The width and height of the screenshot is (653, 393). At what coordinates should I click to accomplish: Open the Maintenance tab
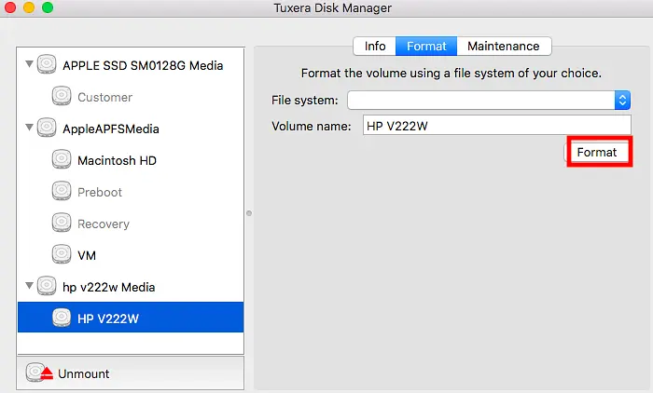(x=504, y=47)
